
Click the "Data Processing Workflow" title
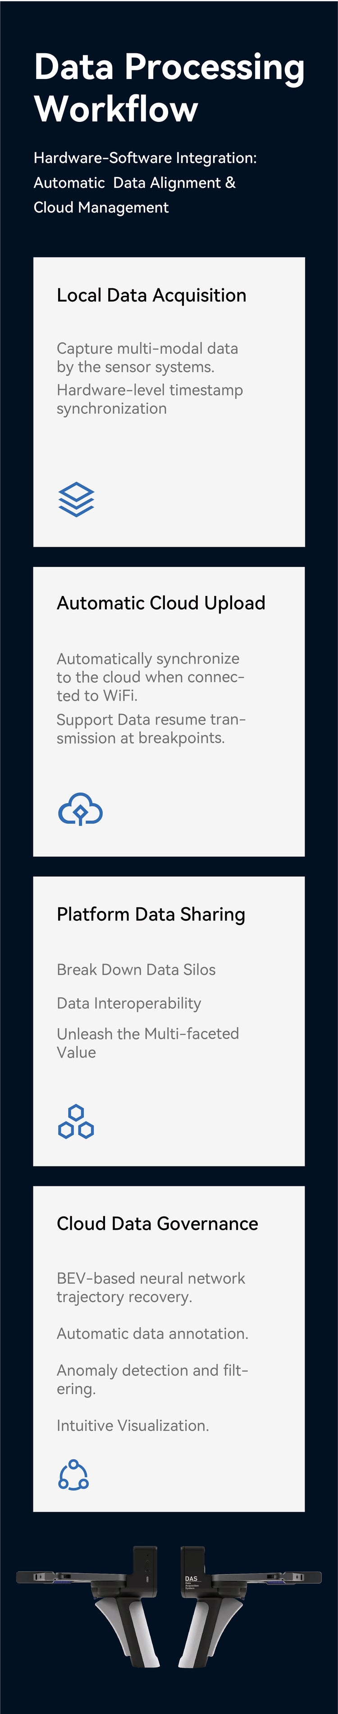pos(169,88)
